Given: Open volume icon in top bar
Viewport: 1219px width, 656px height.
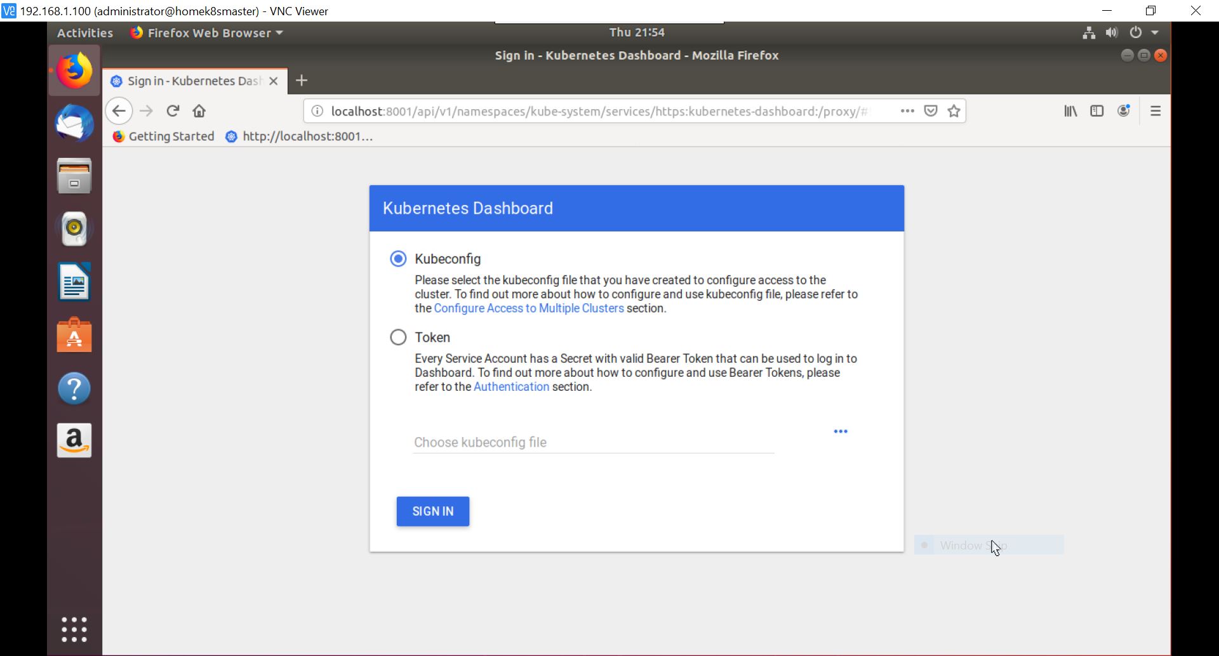Looking at the screenshot, I should [x=1112, y=33].
